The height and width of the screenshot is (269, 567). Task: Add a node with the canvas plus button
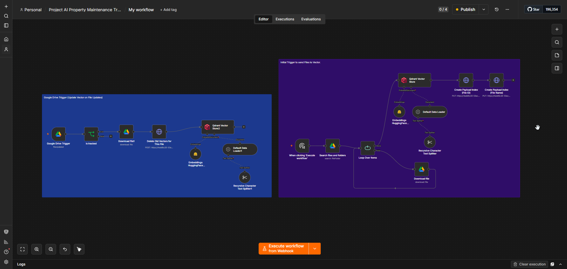tap(557, 29)
